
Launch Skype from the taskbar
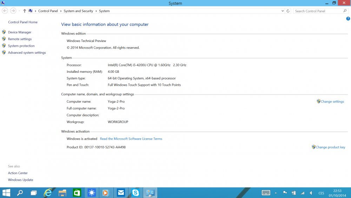(x=135, y=193)
